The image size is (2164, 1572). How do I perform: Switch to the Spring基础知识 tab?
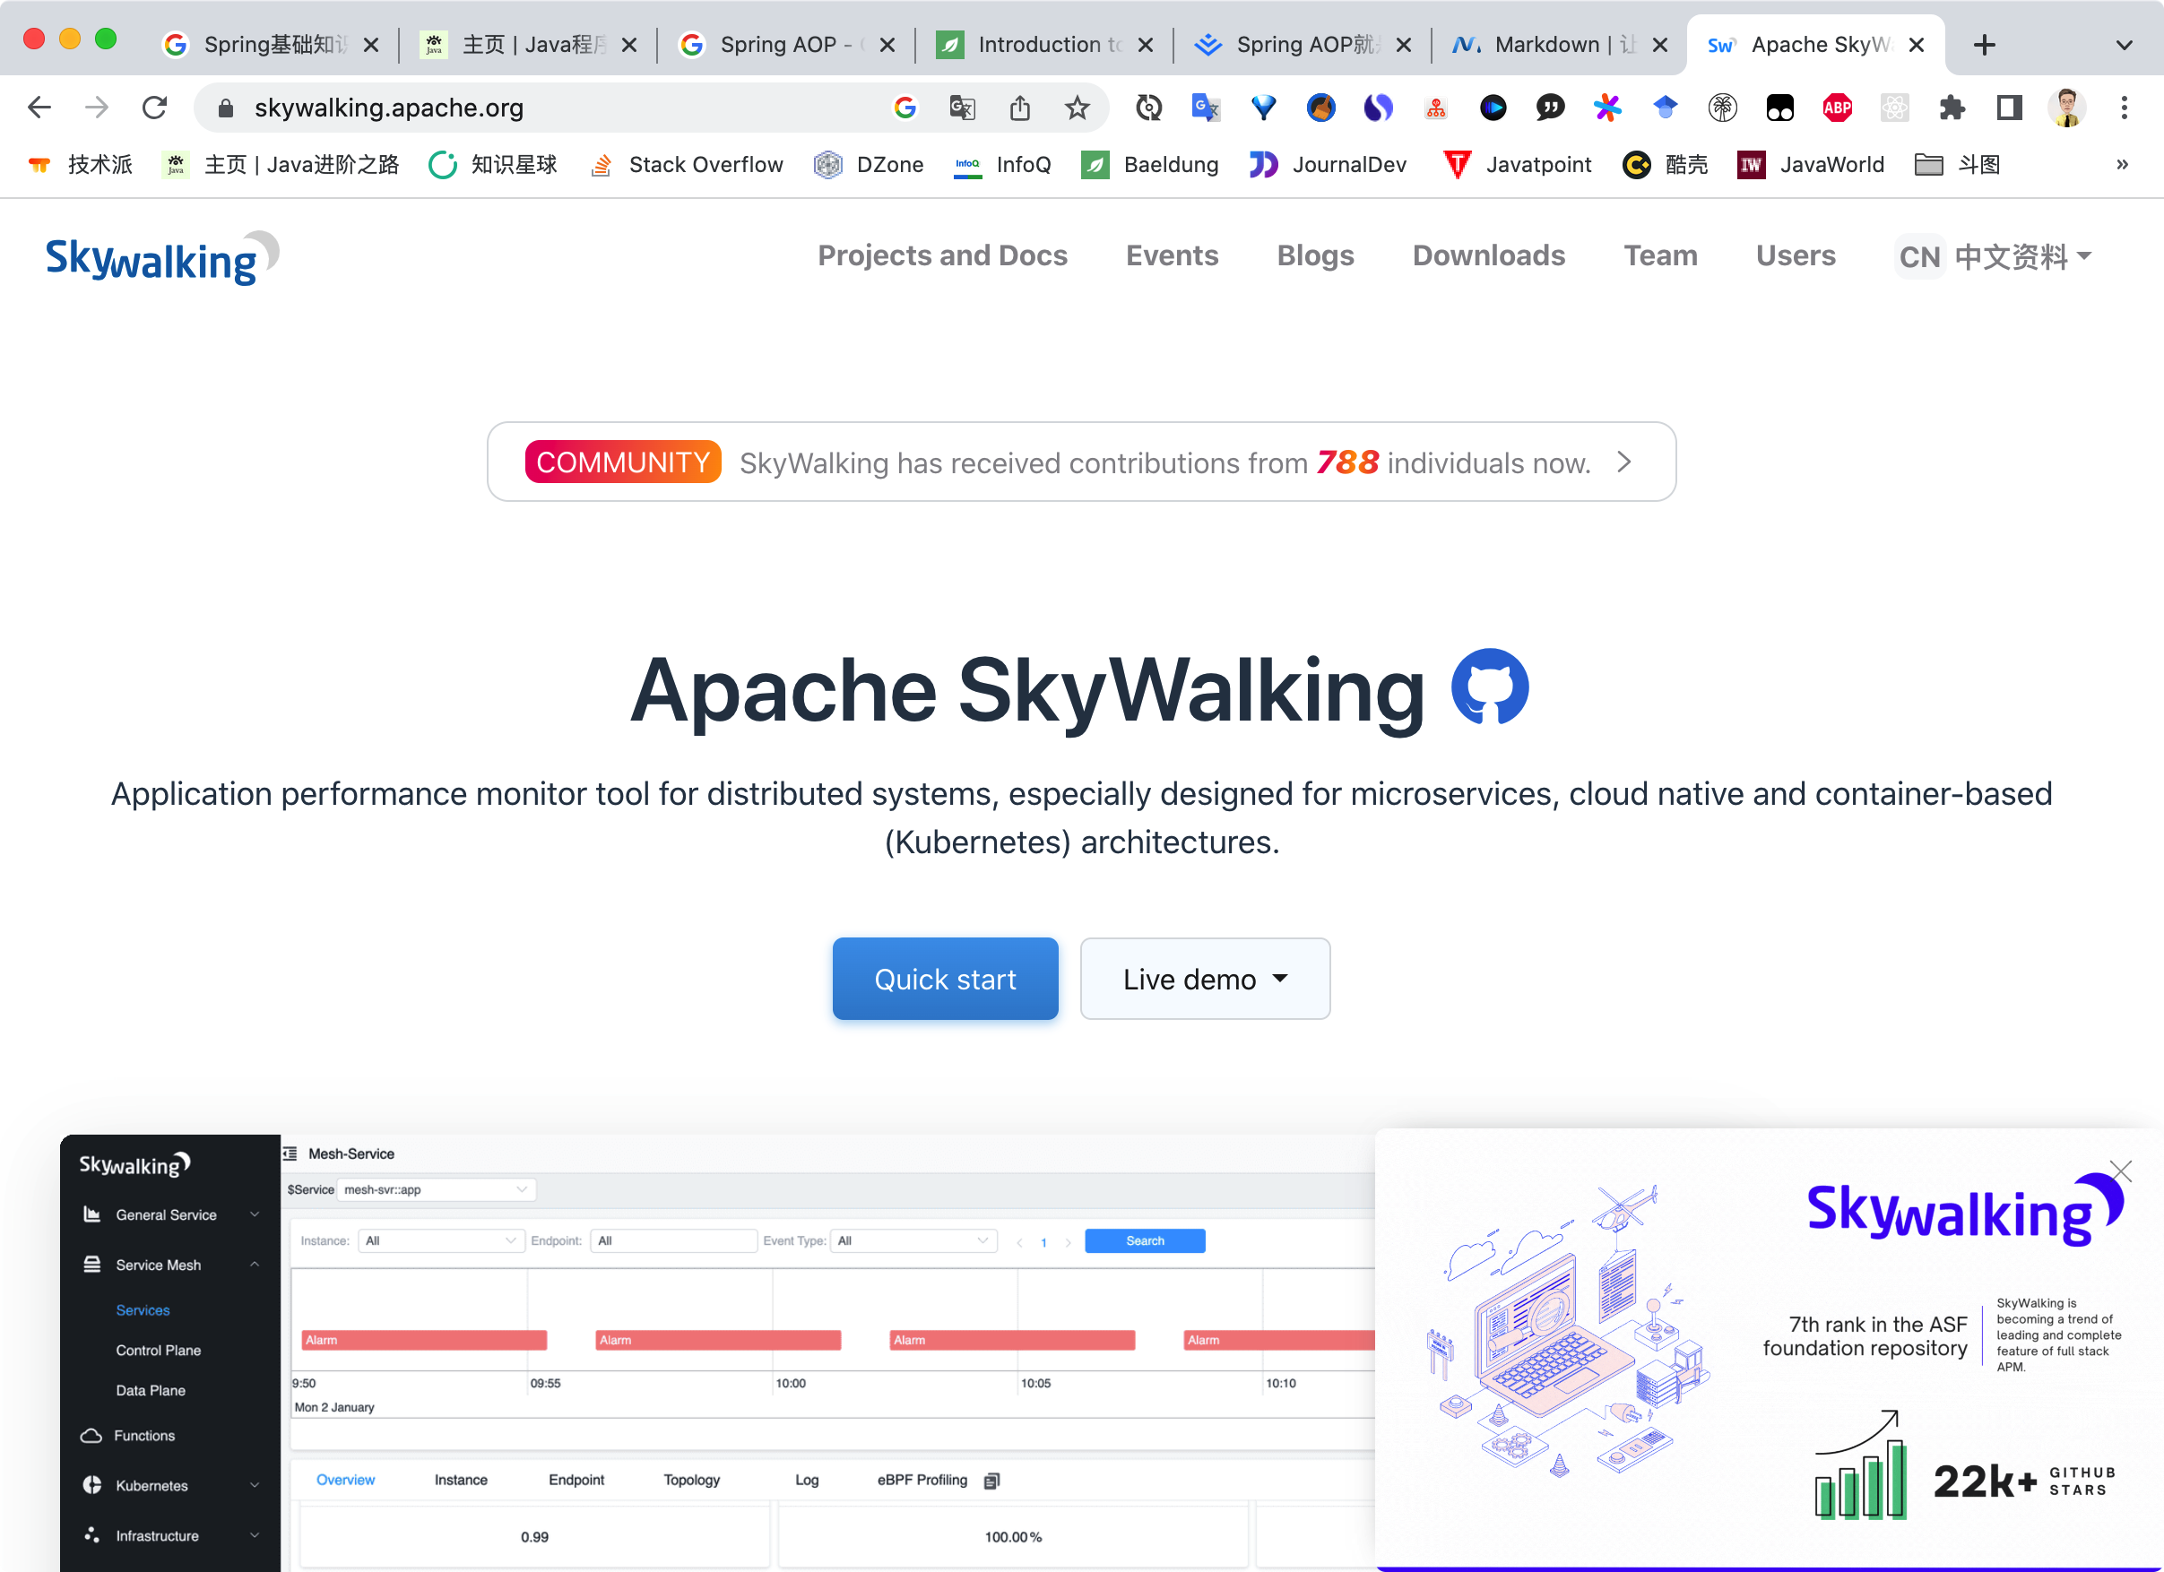[270, 45]
